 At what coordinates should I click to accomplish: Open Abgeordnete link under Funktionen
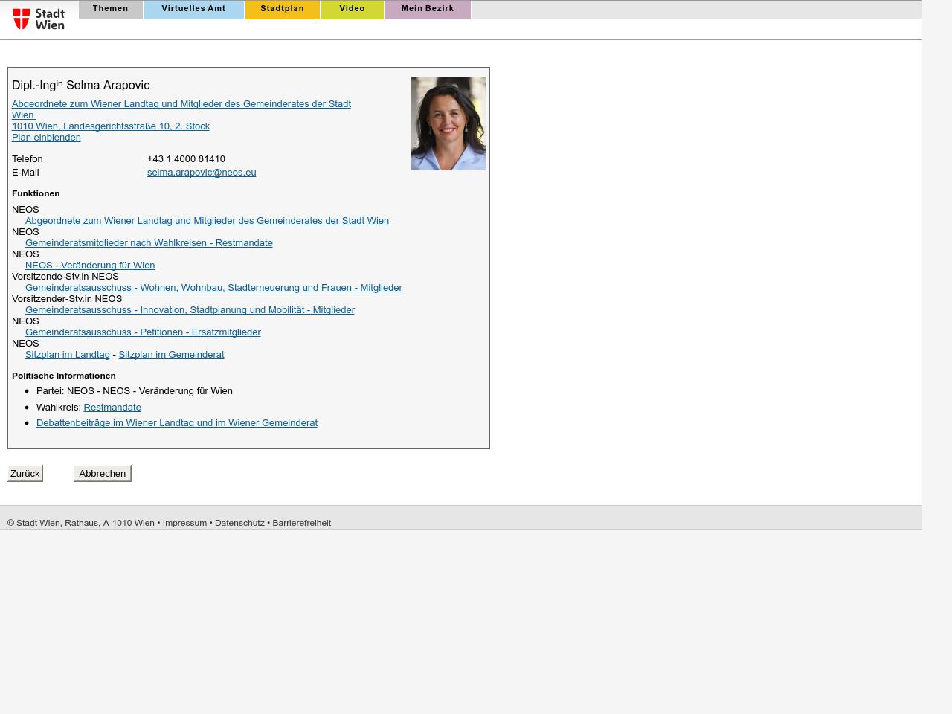click(x=207, y=221)
